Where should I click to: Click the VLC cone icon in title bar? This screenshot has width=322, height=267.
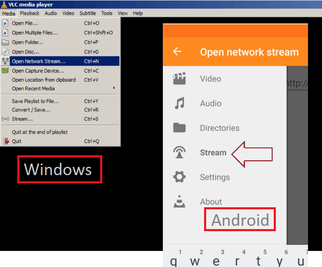click(x=4, y=4)
